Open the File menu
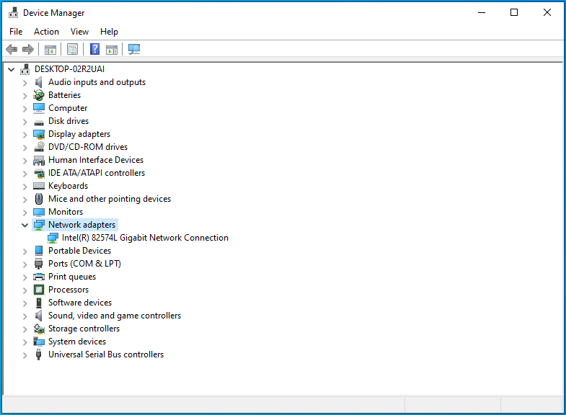Screen dimensions: 566x415 point(16,32)
